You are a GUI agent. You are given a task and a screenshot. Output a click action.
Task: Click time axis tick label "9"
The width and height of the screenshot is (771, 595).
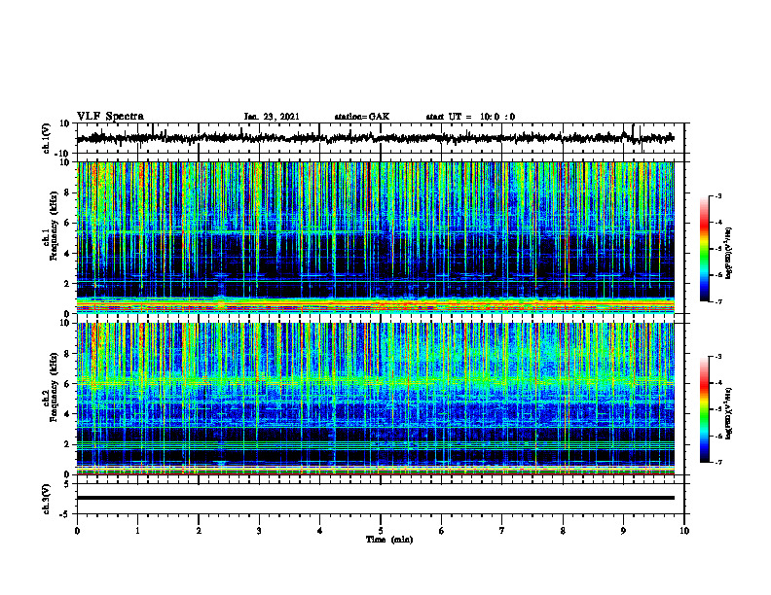click(623, 531)
